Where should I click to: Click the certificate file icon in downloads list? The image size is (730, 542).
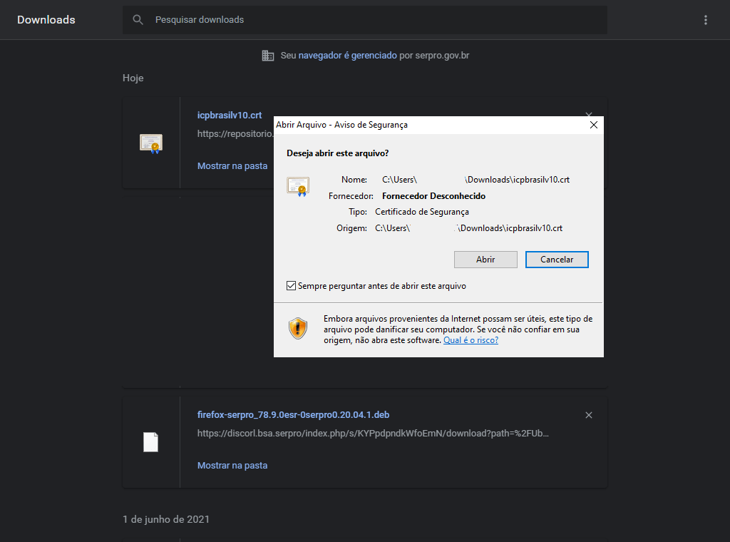pos(151,143)
